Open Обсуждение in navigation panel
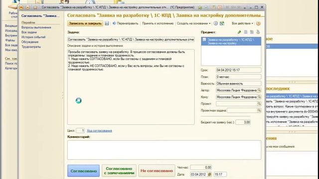This screenshot has width=319, height=179. click(x=30, y=42)
